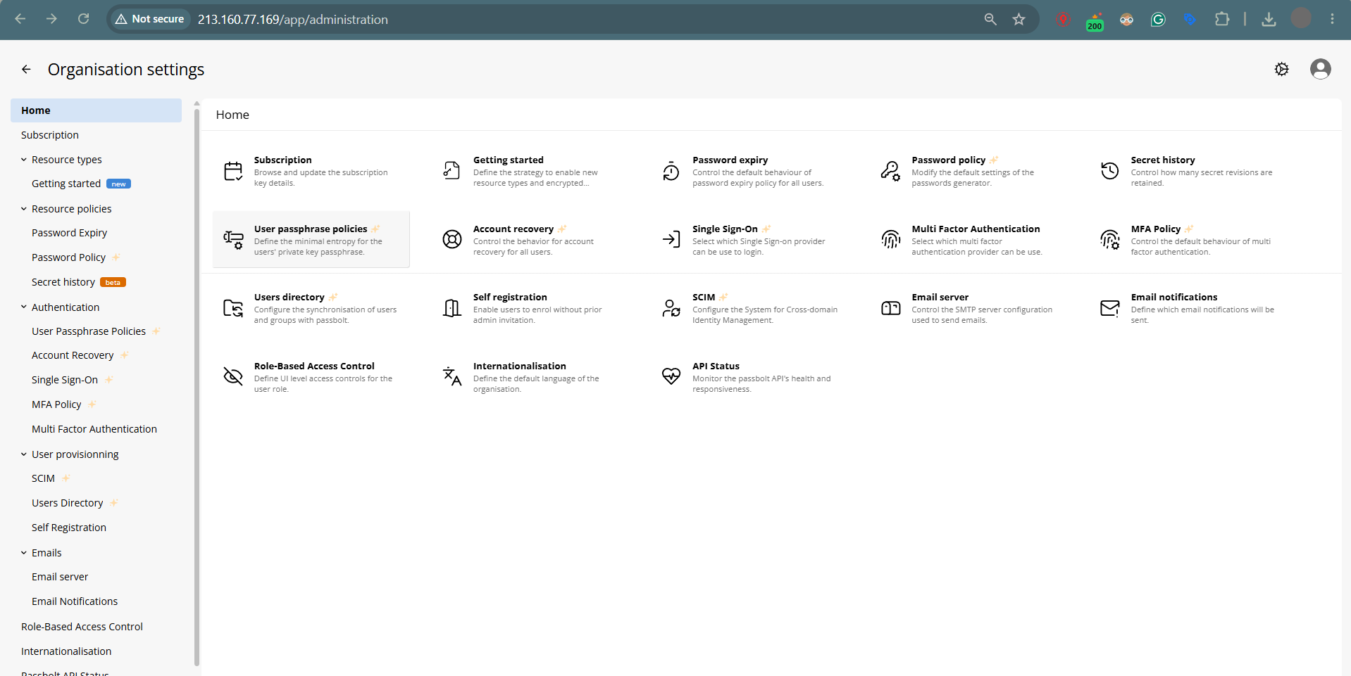Collapse the Emails section chevron
This screenshot has height=676, width=1351.
[x=24, y=553]
